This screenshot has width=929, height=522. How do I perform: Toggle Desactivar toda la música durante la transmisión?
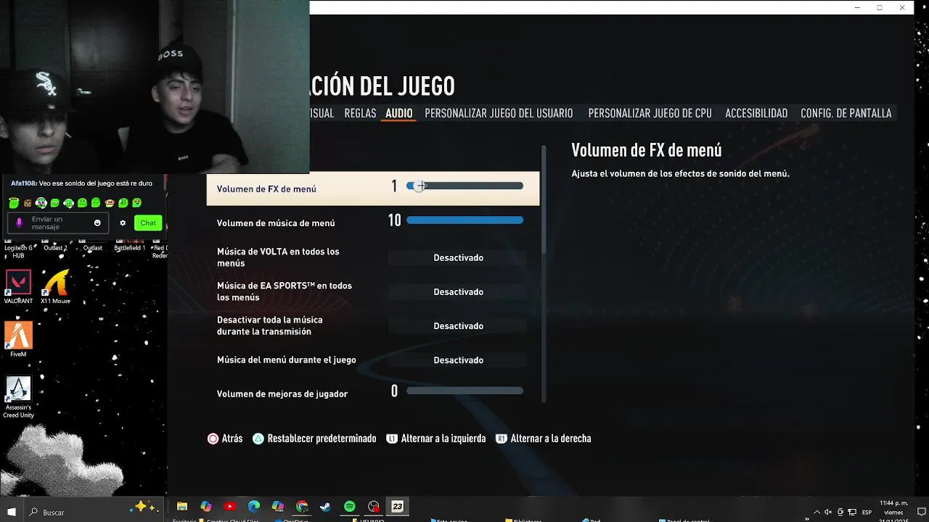[458, 326]
